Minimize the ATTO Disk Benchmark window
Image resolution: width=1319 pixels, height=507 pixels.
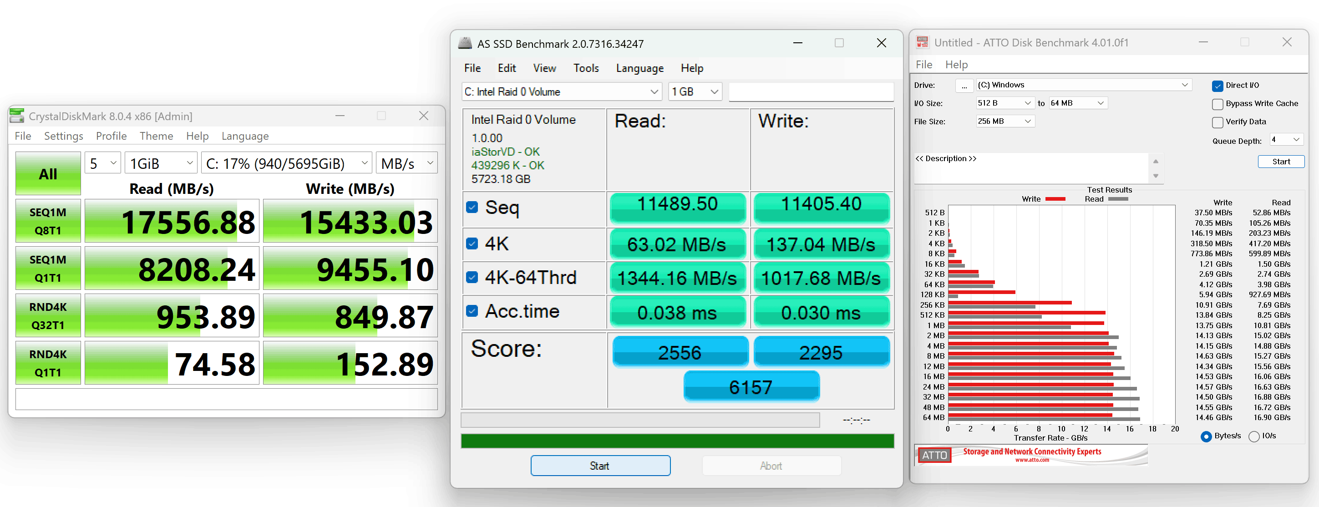(1203, 42)
